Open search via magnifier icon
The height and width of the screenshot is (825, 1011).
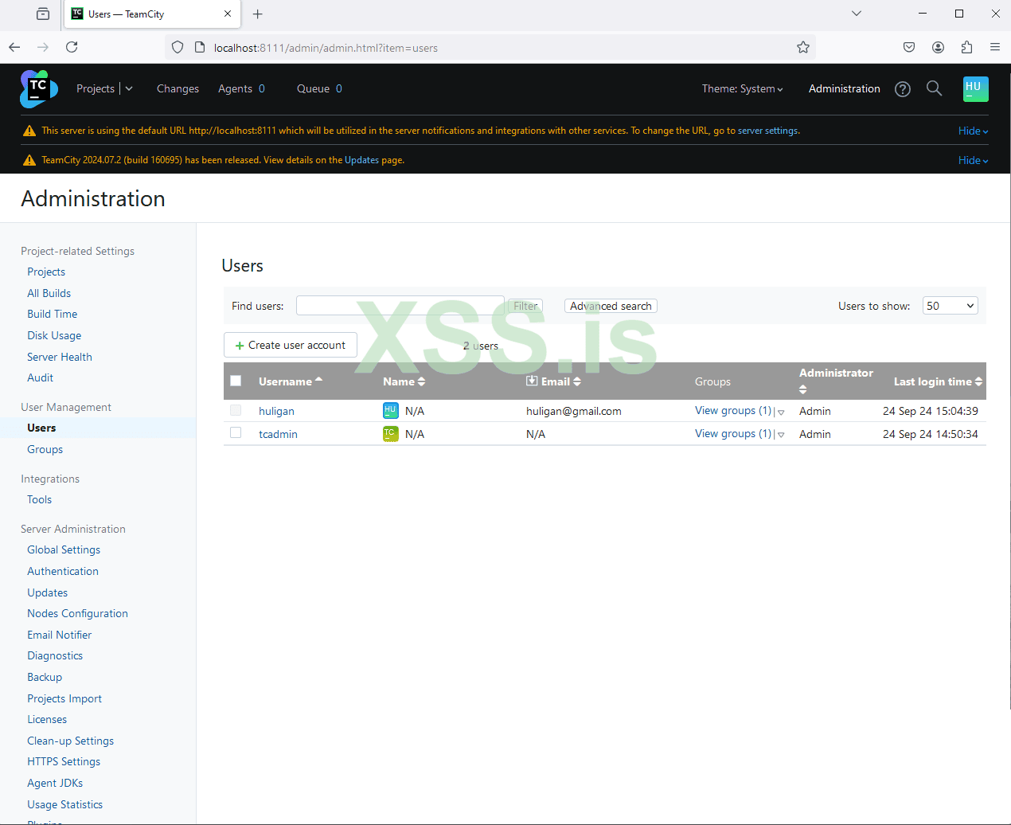tap(935, 88)
